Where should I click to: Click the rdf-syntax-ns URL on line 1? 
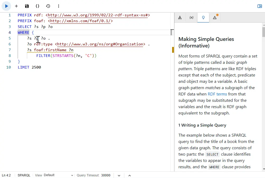98,15
